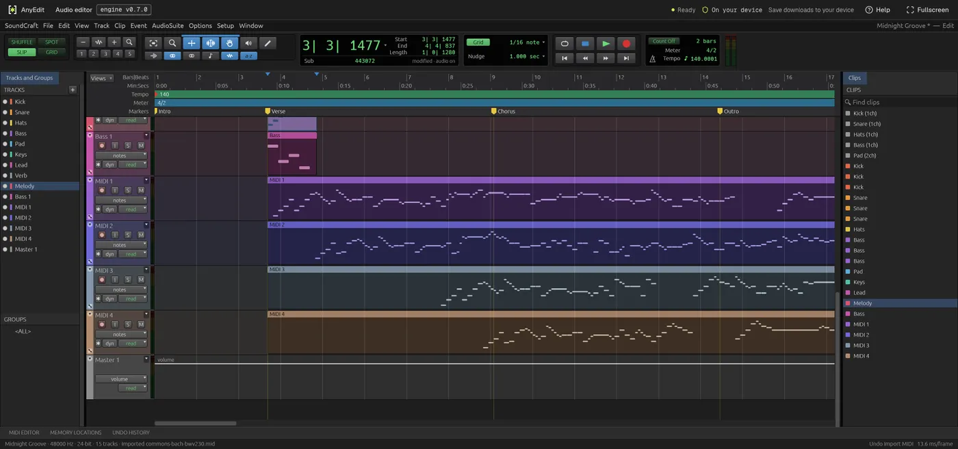Open the File menu

click(48, 25)
